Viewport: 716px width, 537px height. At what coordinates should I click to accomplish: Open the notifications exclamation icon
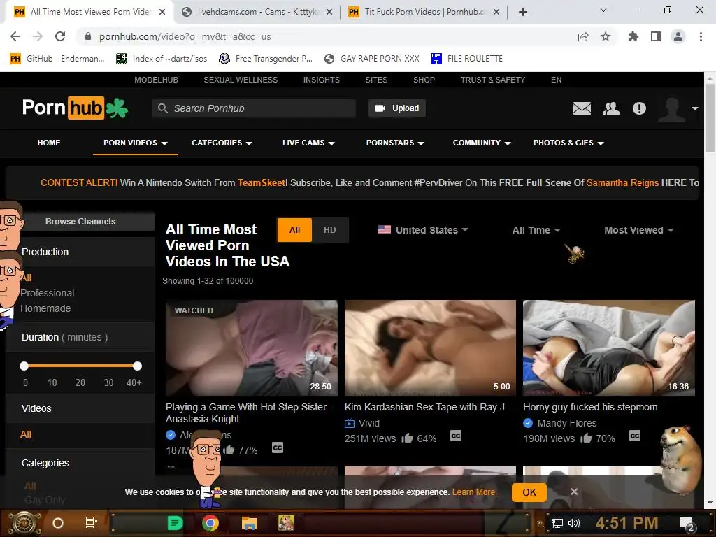coord(639,108)
